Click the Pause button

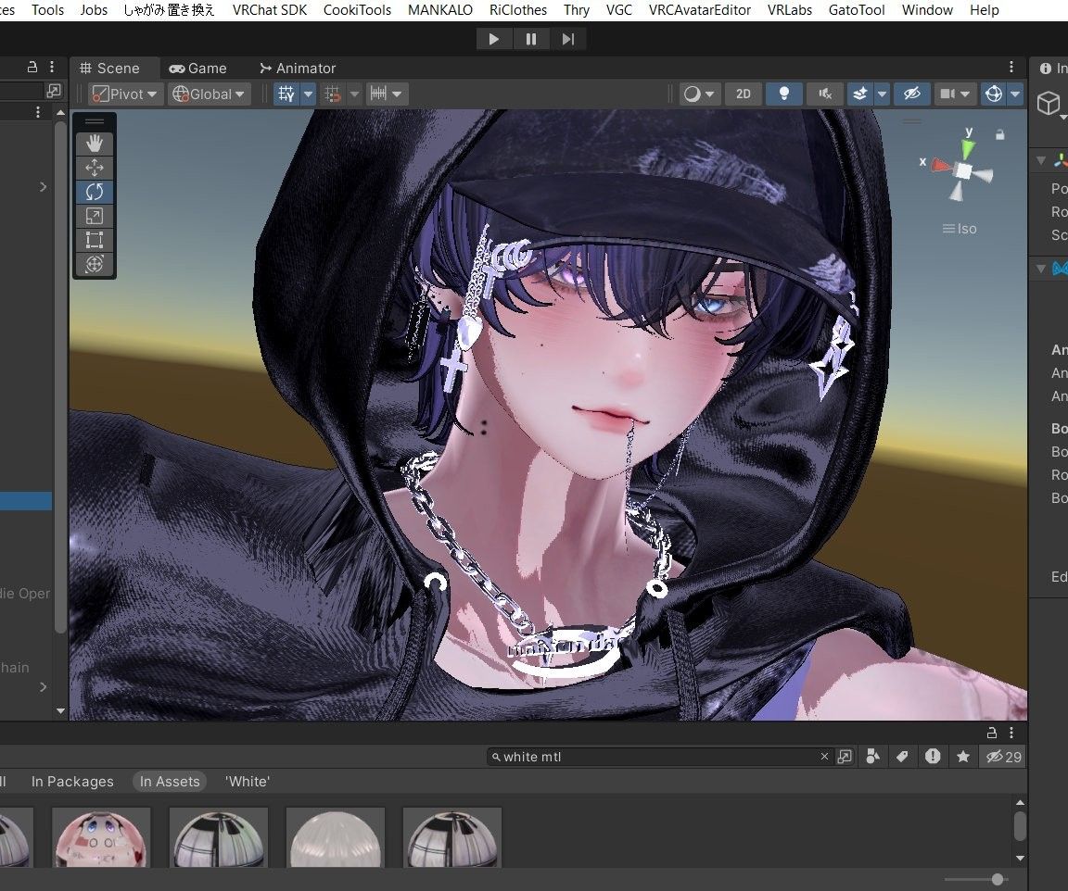(531, 40)
